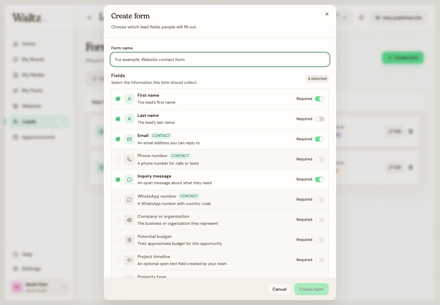Check the Potential budget checkbox
This screenshot has width=440, height=305.
click(x=118, y=240)
